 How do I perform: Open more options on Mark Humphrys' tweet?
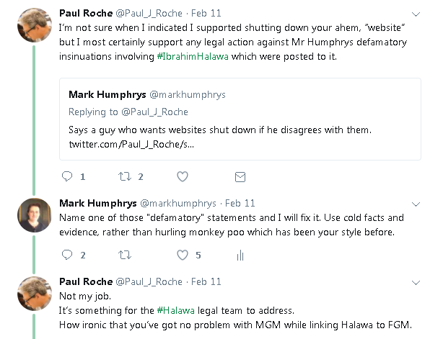pyautogui.click(x=416, y=204)
